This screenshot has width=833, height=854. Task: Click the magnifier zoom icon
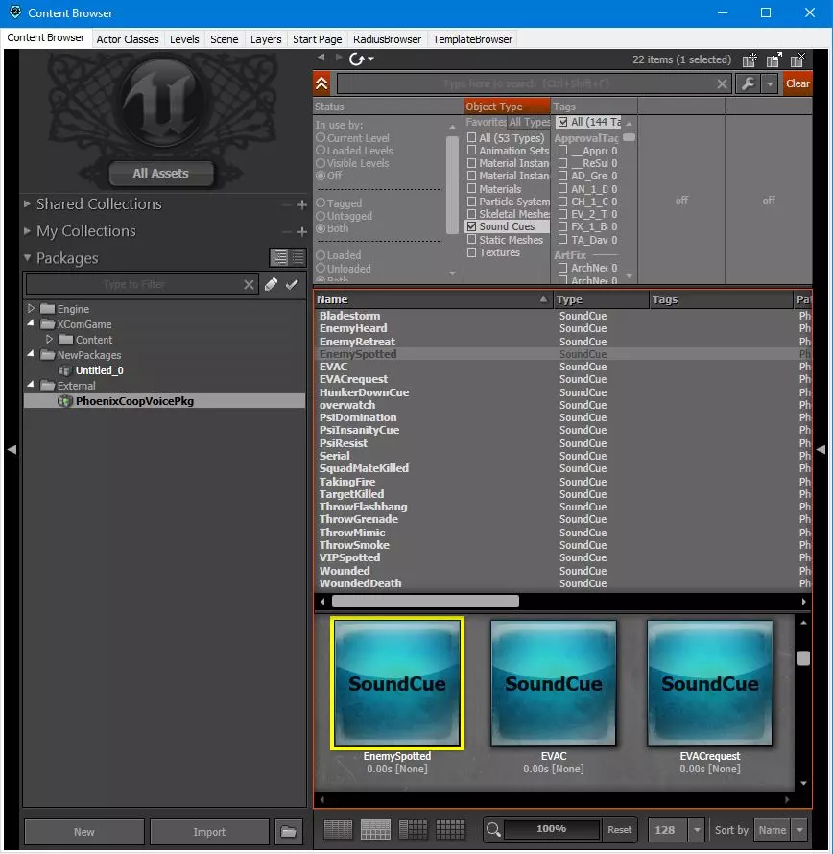(x=493, y=829)
